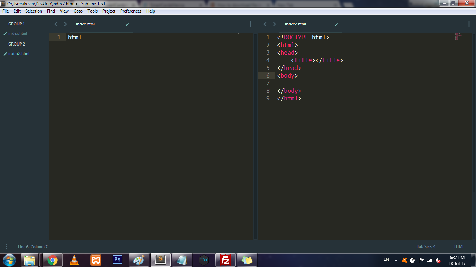Click the pencil icon beside index.html in sidebar
Viewport: 476px width, 267px height.
point(5,34)
